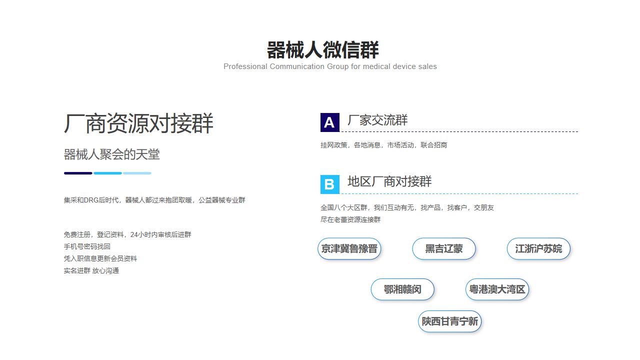The height and width of the screenshot is (360, 640).
Task: Click the dark navy divider bar
Action: coord(78,173)
